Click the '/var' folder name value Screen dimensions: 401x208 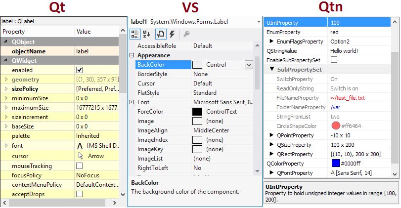click(x=336, y=107)
